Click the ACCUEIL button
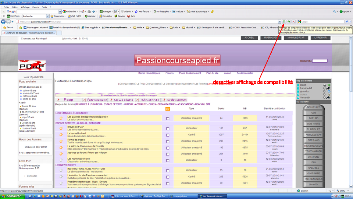The width and height of the screenshot is (353, 199). coord(249,38)
